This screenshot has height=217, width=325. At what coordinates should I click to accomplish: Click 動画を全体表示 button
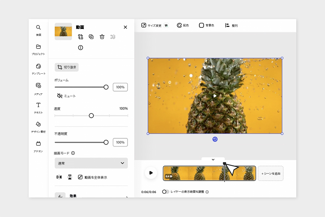click(92, 177)
